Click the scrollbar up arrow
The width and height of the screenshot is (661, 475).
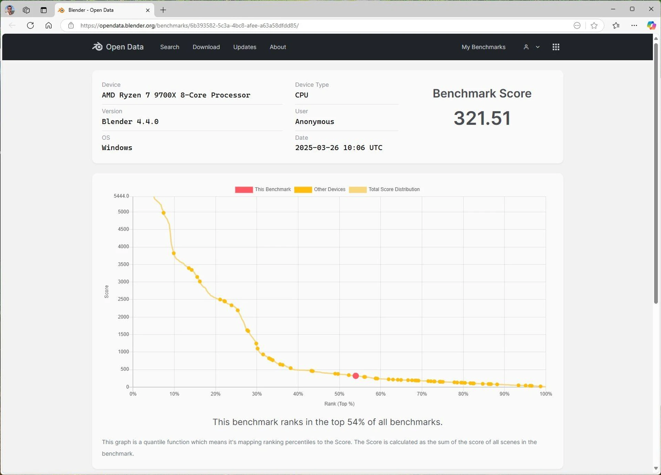[x=656, y=38]
